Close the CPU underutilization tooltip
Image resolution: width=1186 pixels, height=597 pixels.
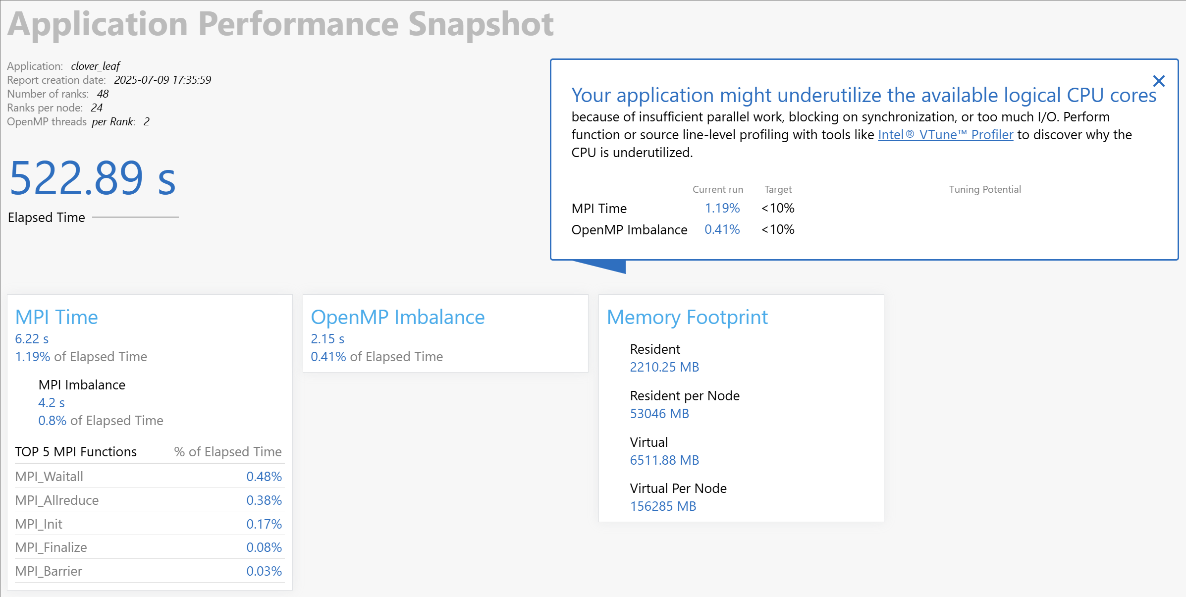1158,81
